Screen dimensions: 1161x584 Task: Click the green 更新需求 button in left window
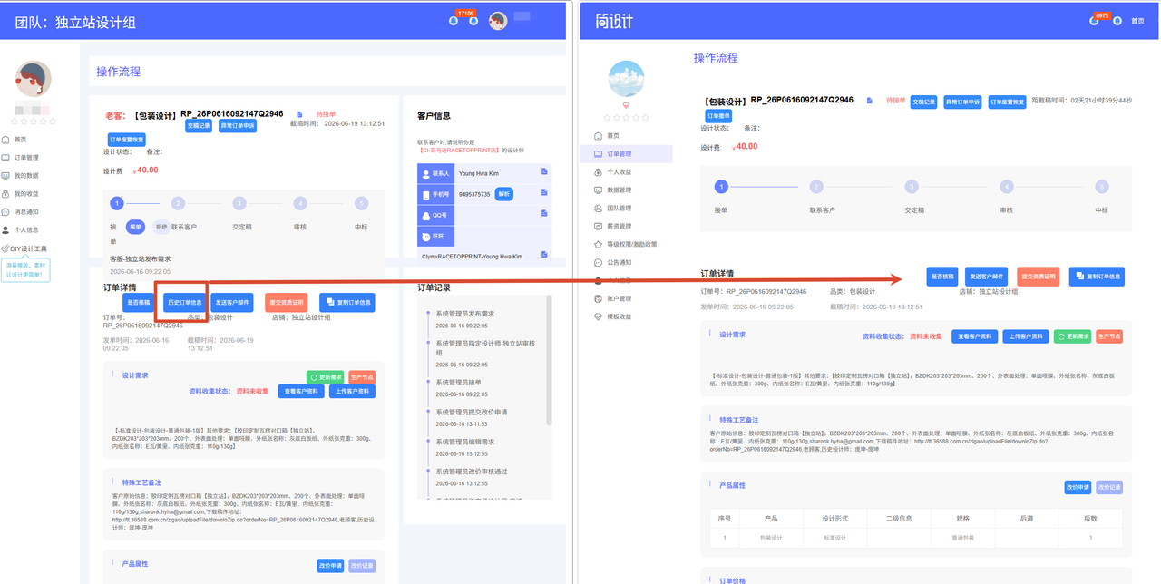[324, 377]
